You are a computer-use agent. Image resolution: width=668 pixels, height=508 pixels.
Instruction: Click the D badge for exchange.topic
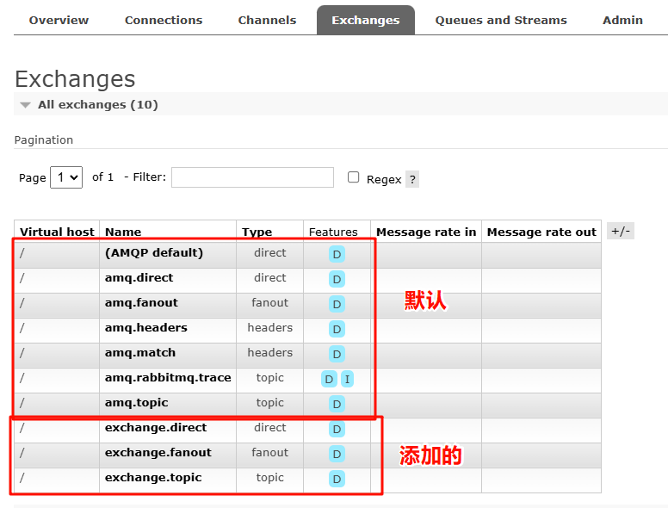pos(337,479)
